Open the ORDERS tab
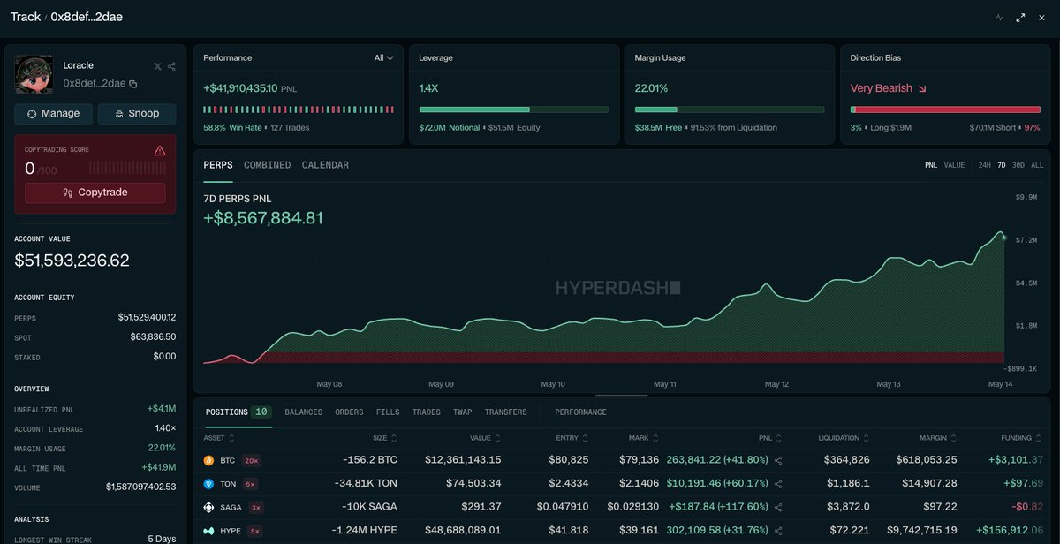The width and height of the screenshot is (1060, 544). click(349, 412)
